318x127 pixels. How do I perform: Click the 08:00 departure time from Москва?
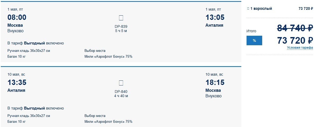17,17
